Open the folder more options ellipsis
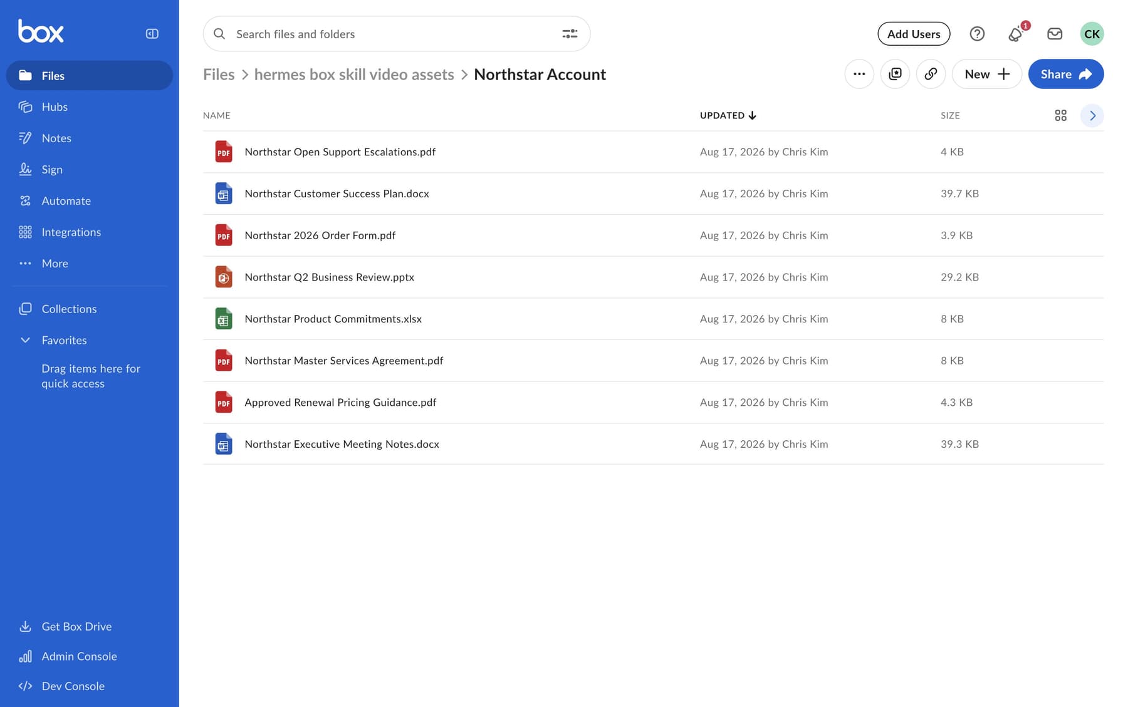This screenshot has height=707, width=1128. (x=859, y=74)
